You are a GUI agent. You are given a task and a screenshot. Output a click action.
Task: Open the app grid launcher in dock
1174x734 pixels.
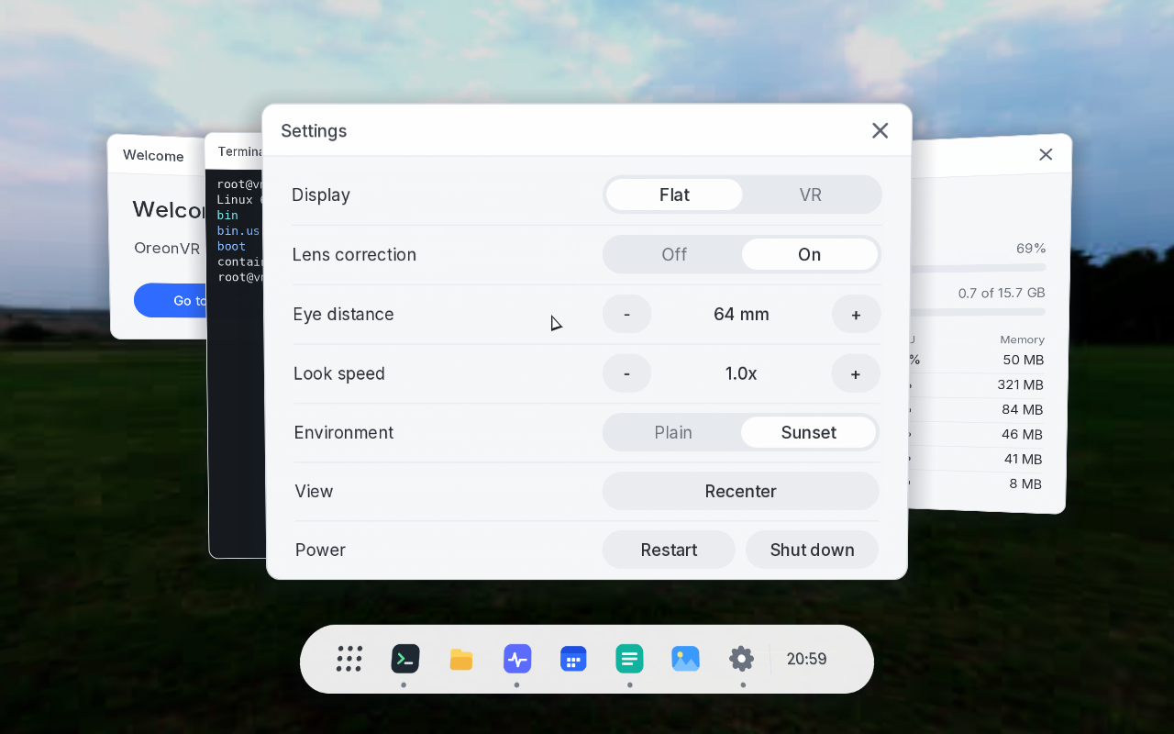pyautogui.click(x=349, y=659)
